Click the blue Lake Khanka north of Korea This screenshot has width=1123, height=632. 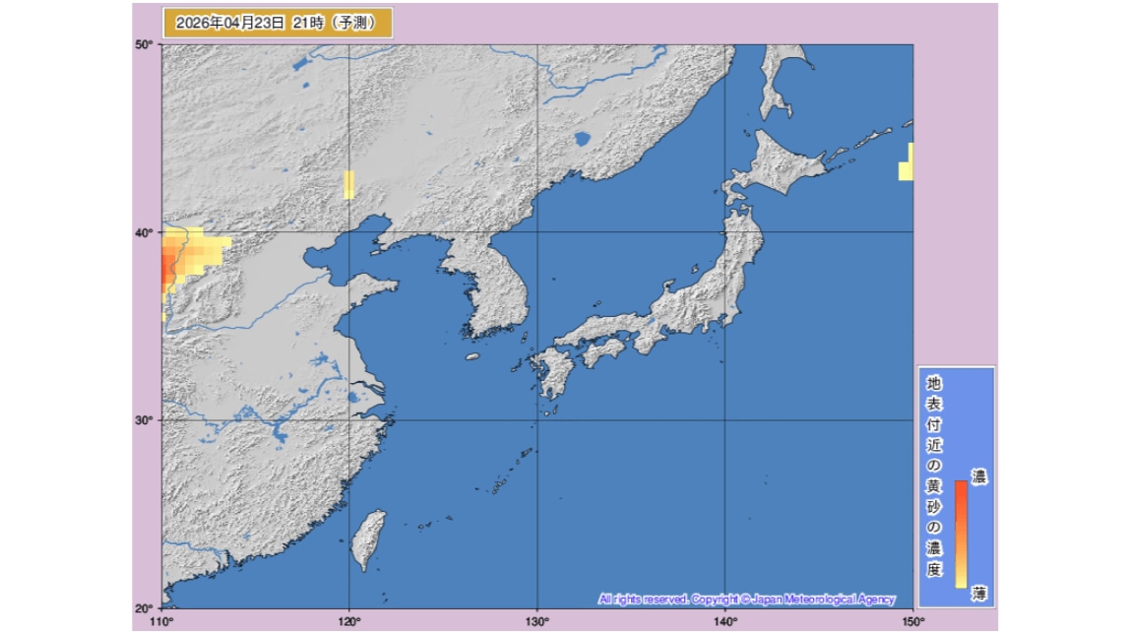[x=582, y=139]
